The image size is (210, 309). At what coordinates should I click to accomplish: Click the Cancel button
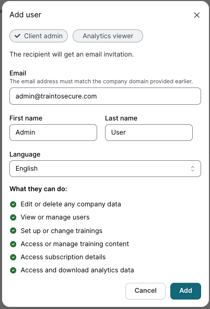[146, 291]
